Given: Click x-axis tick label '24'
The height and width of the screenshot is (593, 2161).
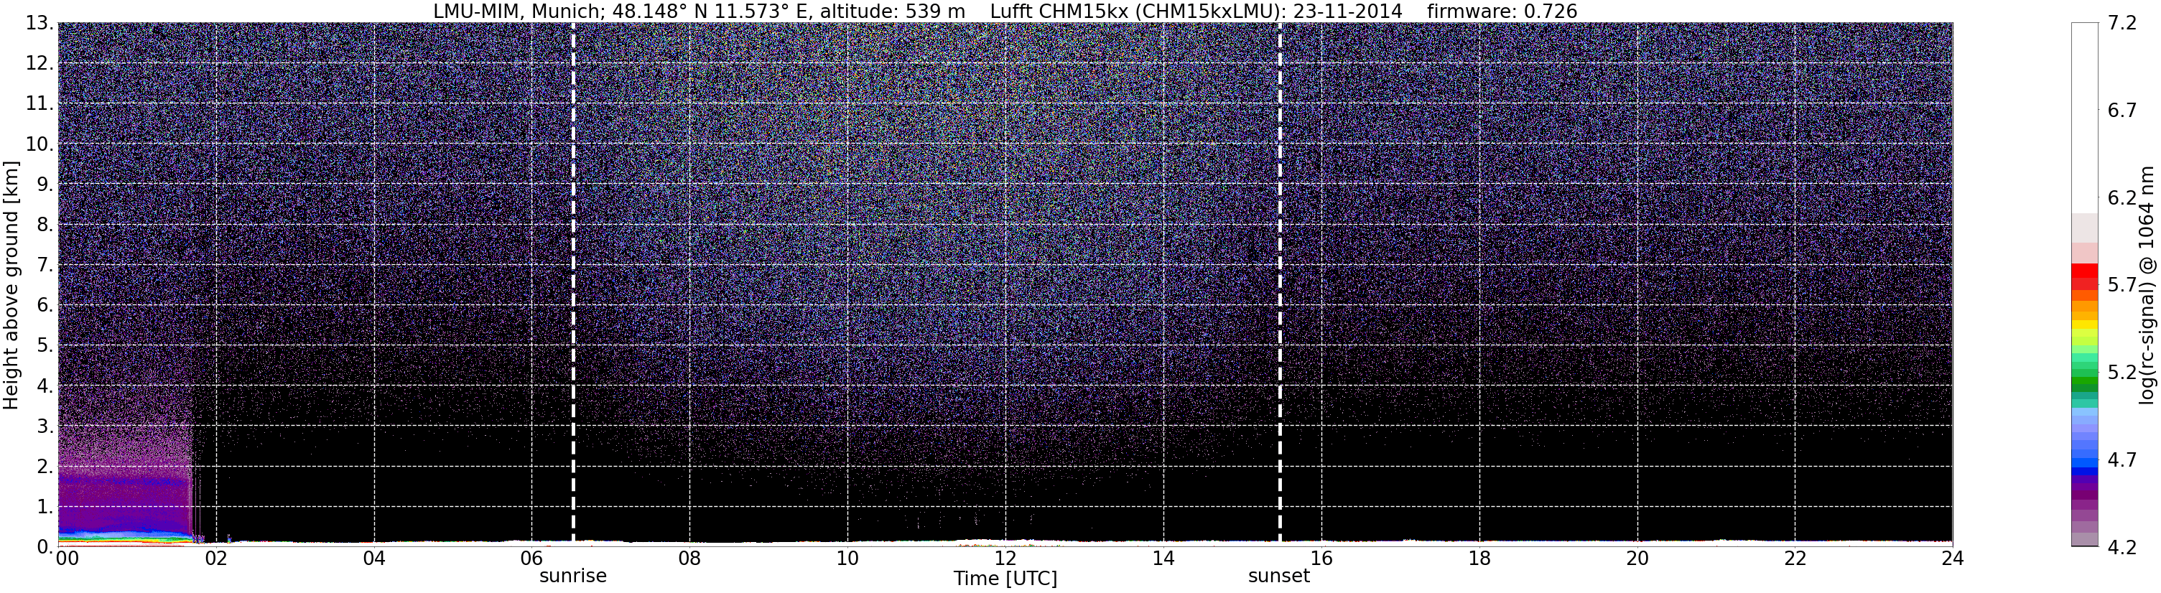Looking at the screenshot, I should [1952, 559].
